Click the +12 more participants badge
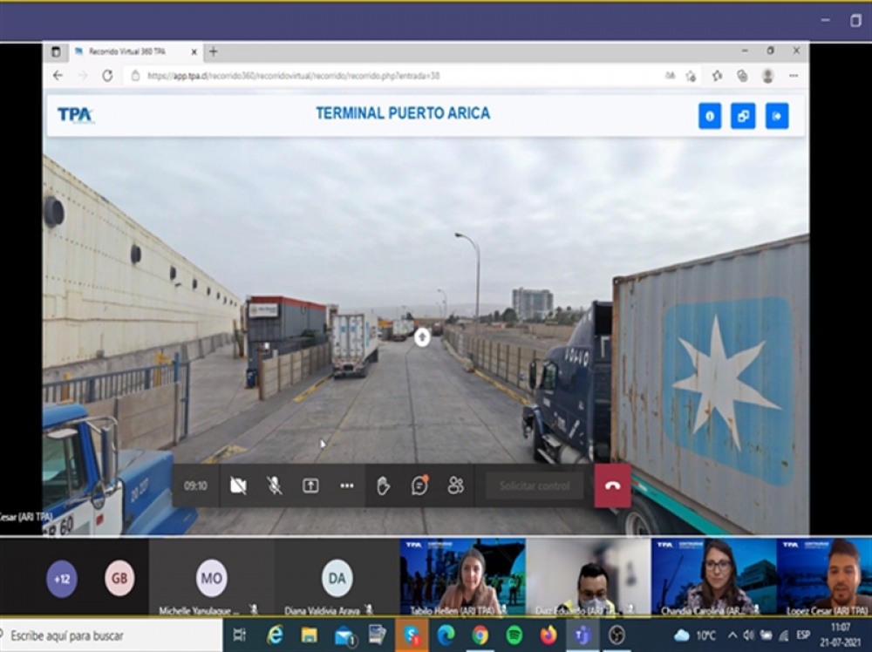This screenshot has height=652, width=872. (62, 579)
